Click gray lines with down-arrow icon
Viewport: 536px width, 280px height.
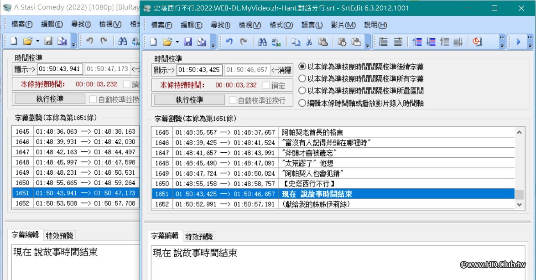[x=458, y=41]
